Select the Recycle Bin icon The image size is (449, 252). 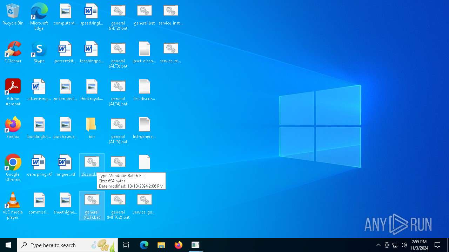coord(13,15)
